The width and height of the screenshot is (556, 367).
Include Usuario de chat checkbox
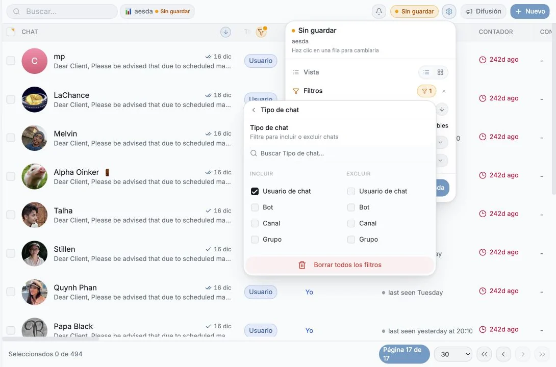click(255, 191)
